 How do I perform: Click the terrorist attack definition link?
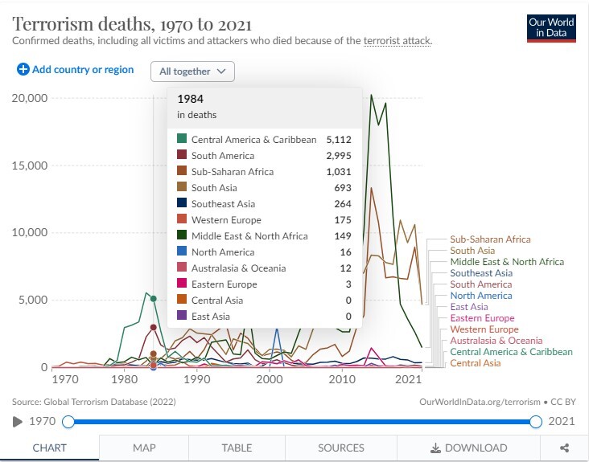[397, 40]
